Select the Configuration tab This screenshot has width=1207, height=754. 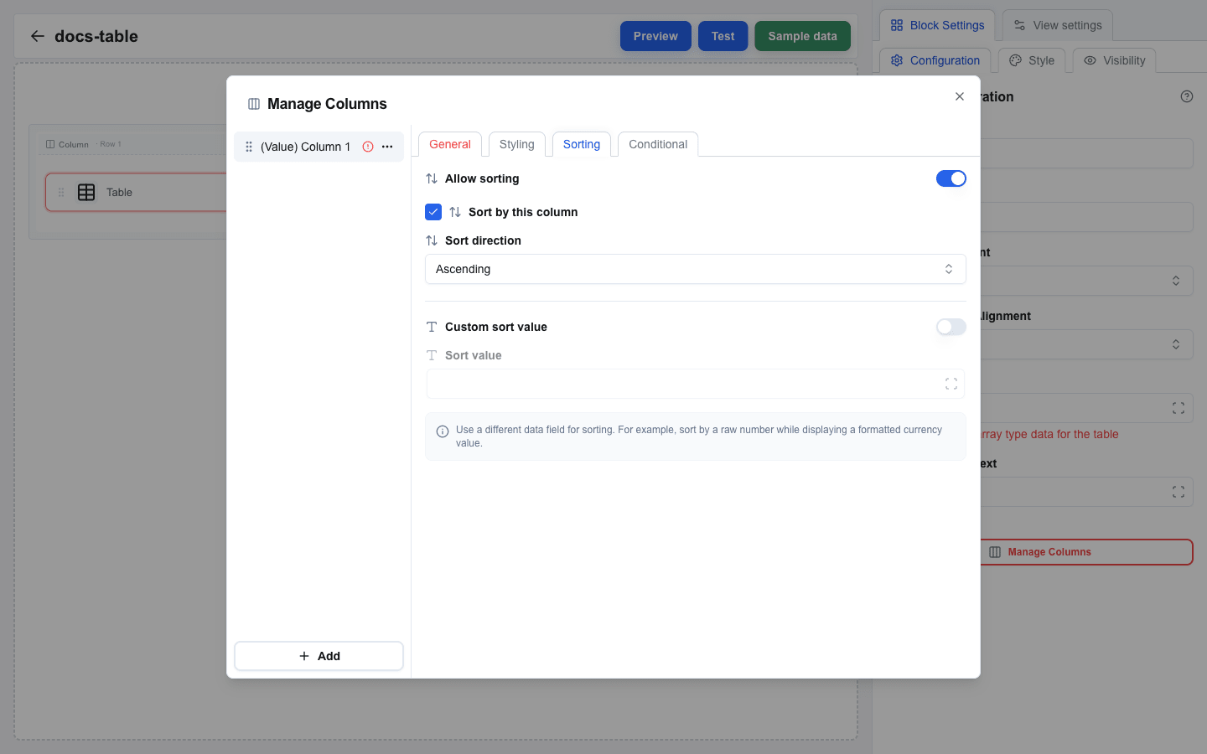935,60
